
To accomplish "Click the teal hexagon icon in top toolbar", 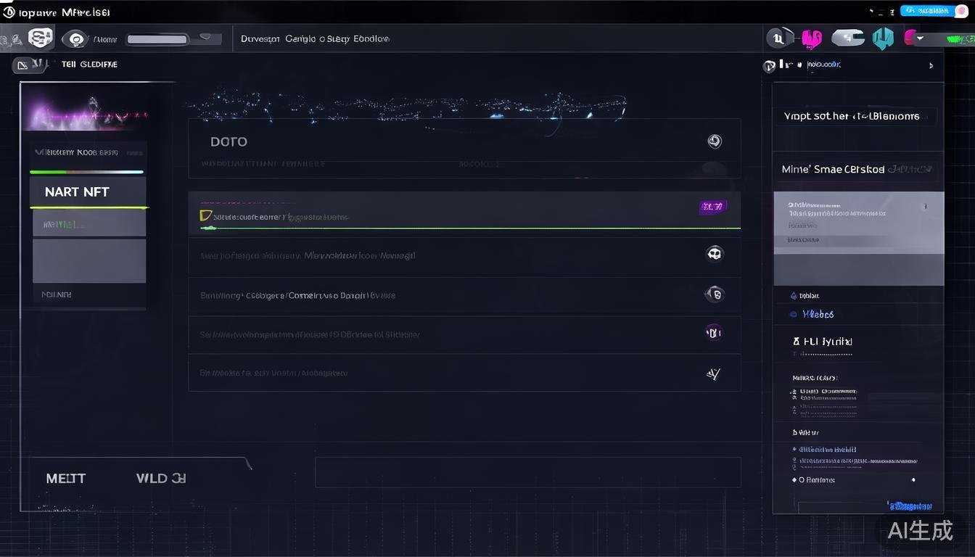I will (882, 38).
